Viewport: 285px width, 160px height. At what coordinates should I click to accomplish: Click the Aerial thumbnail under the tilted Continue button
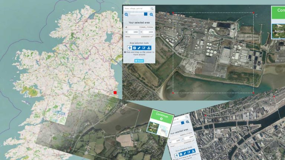coord(153,128)
